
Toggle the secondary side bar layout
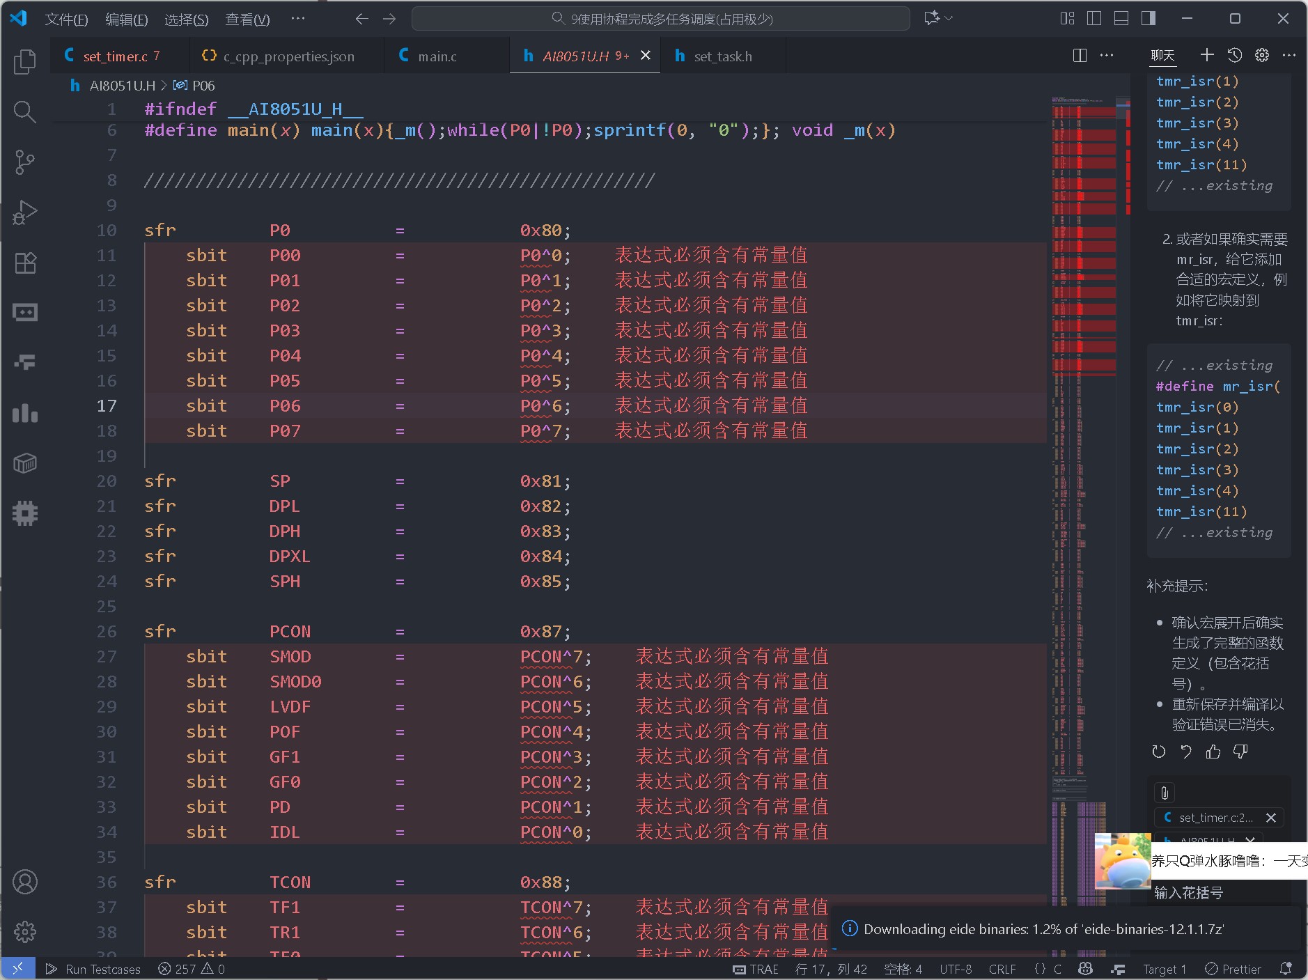[x=1149, y=19]
